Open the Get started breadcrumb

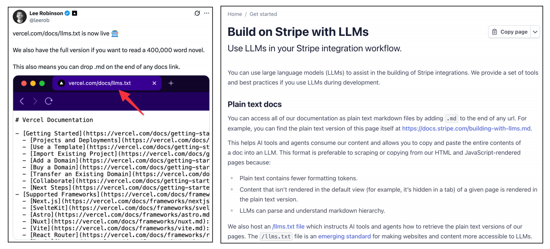(263, 14)
